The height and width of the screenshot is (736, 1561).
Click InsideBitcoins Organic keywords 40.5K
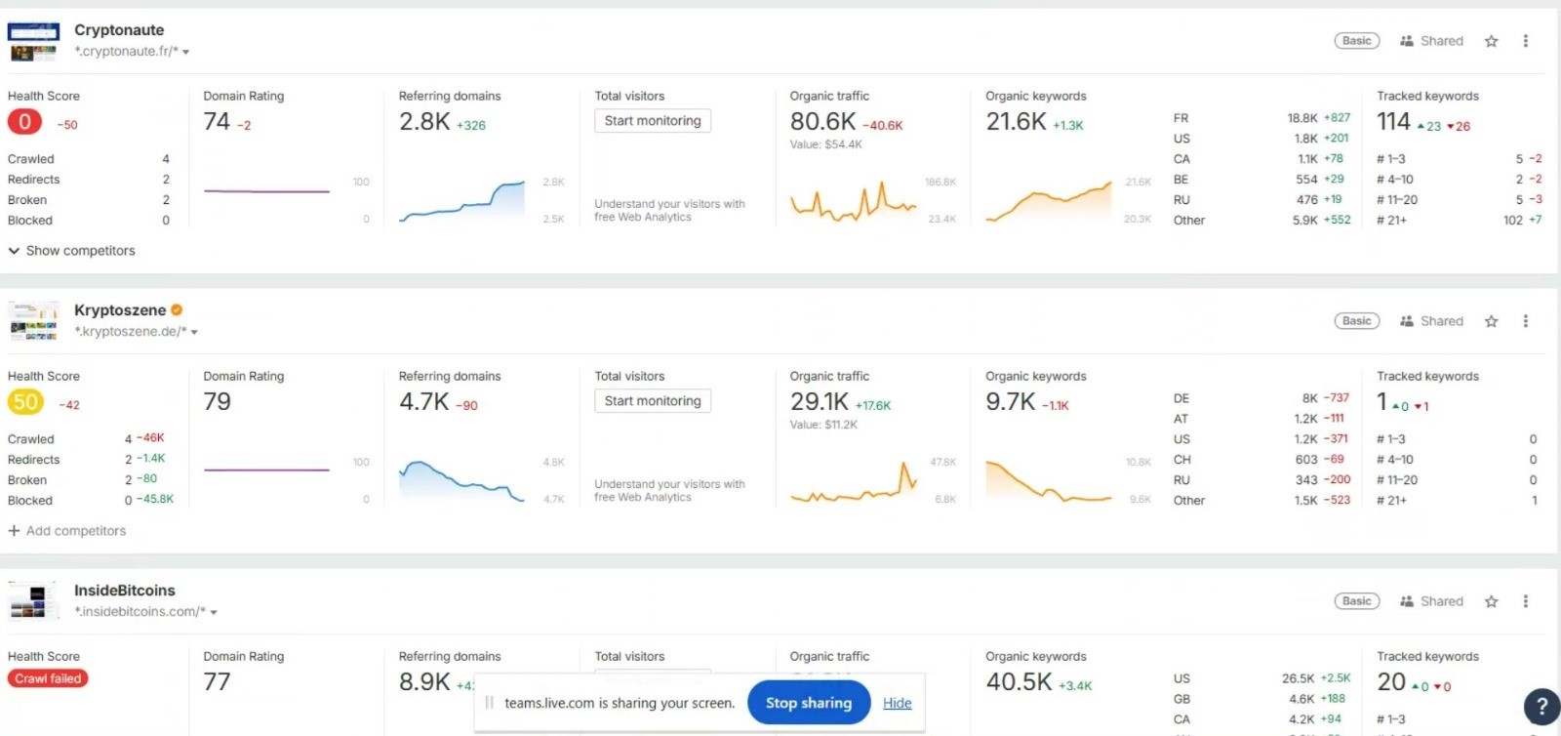[x=1020, y=681]
